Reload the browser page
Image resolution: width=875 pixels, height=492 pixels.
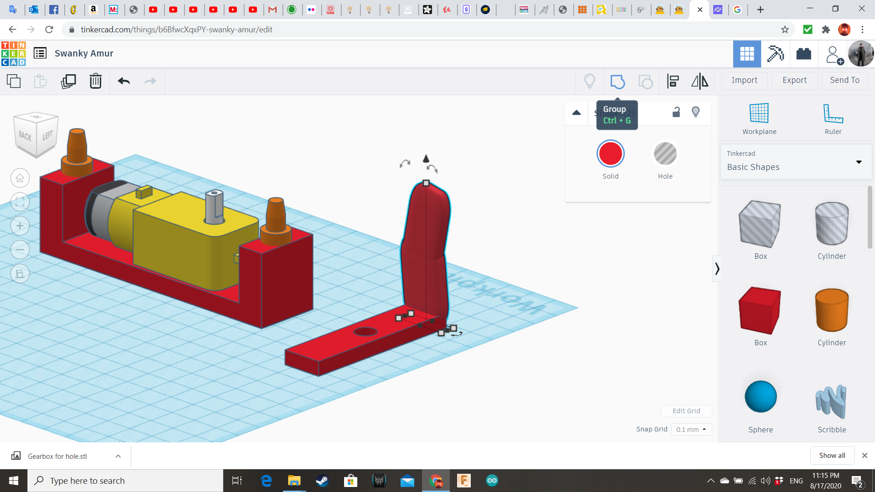[49, 30]
